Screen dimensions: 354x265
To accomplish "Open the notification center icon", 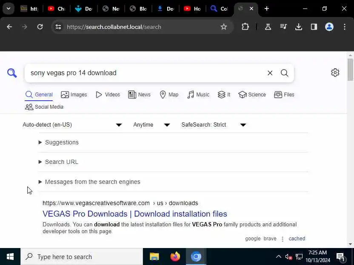I will (340, 257).
